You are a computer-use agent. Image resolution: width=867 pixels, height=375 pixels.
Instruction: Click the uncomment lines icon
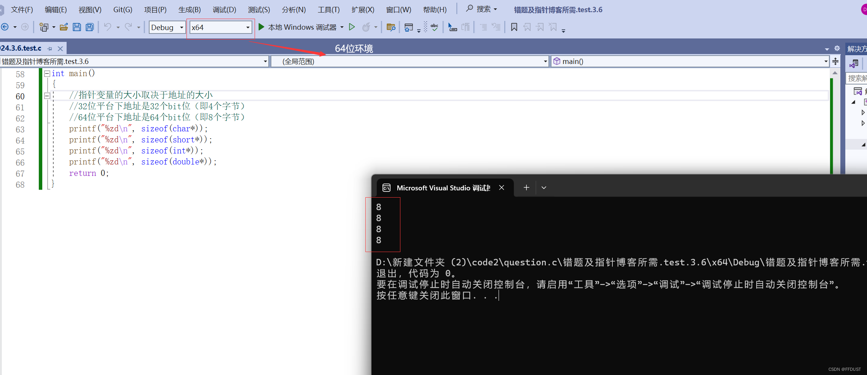click(x=496, y=27)
